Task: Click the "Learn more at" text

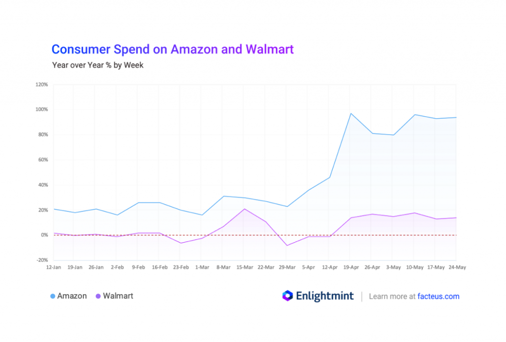Action: [x=392, y=297]
